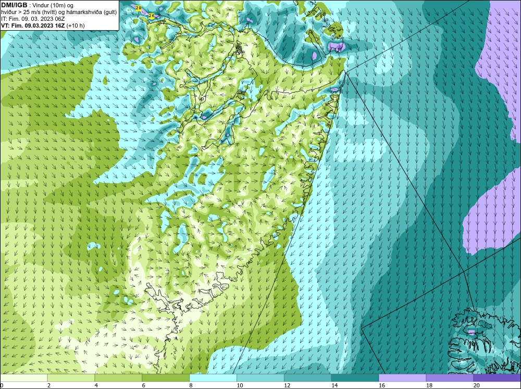The height and width of the screenshot is (389, 521).
Task: Click the hviður > 25 m/s description line
Action: [x=59, y=12]
